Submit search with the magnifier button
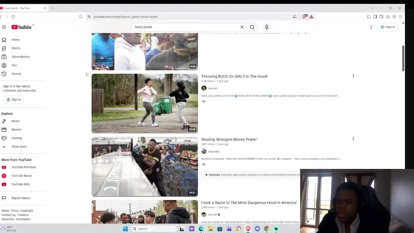The image size is (414, 233). [x=252, y=27]
